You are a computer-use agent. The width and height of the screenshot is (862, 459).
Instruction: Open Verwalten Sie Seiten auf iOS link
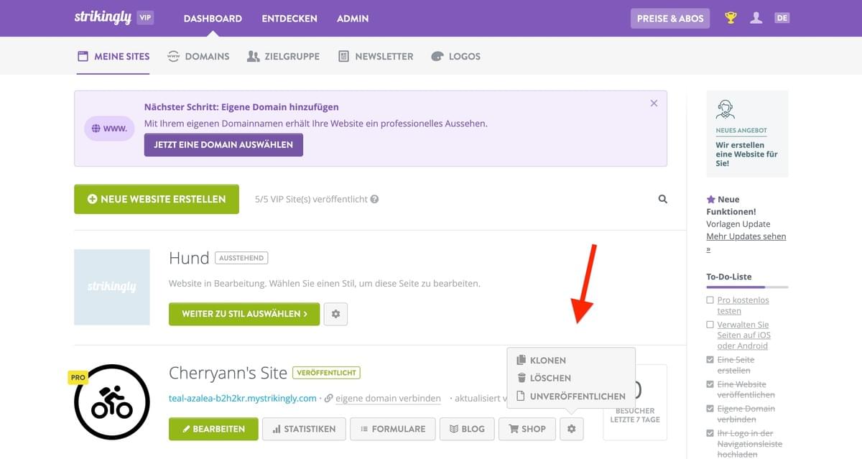744,335
